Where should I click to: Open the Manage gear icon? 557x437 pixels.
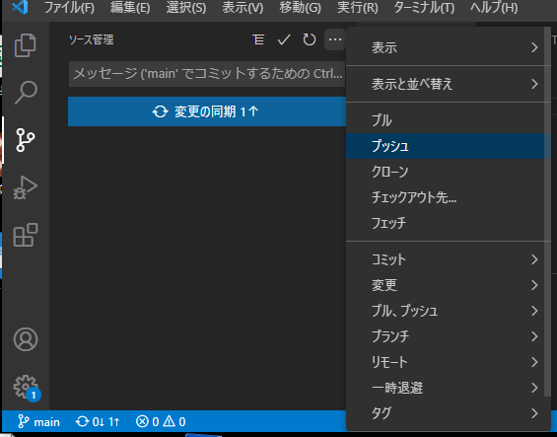tap(26, 387)
